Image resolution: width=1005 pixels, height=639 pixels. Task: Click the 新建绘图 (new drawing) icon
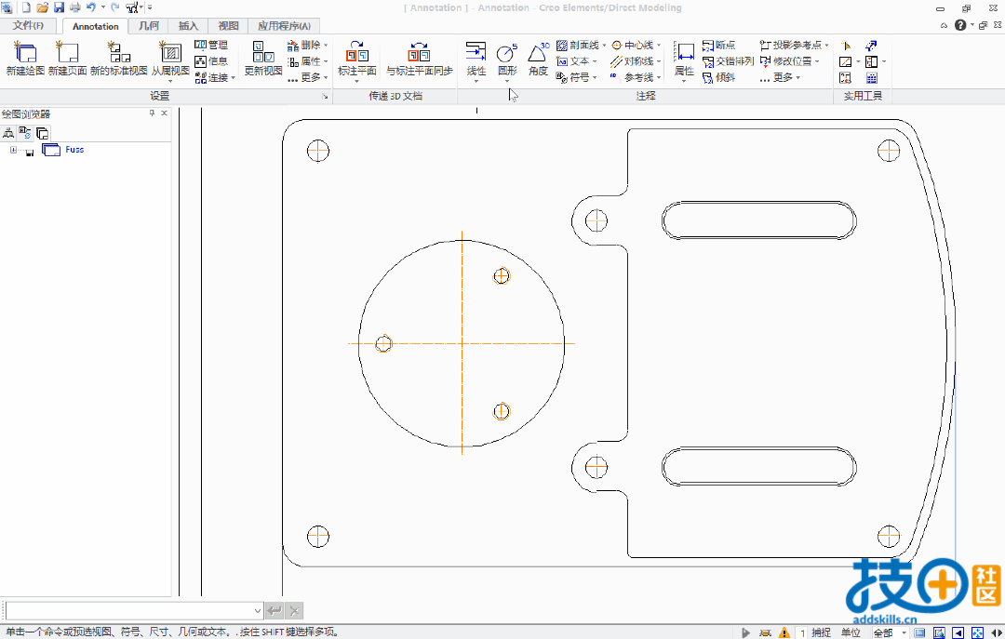tap(26, 51)
